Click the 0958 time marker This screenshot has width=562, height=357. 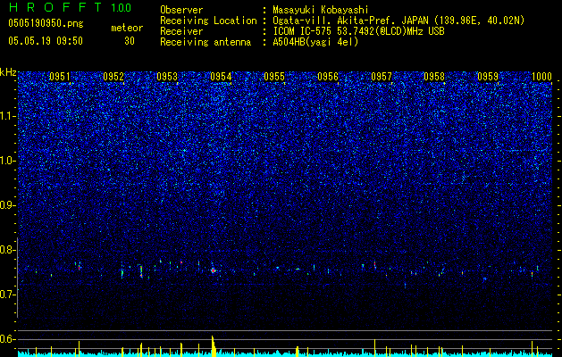(x=434, y=77)
